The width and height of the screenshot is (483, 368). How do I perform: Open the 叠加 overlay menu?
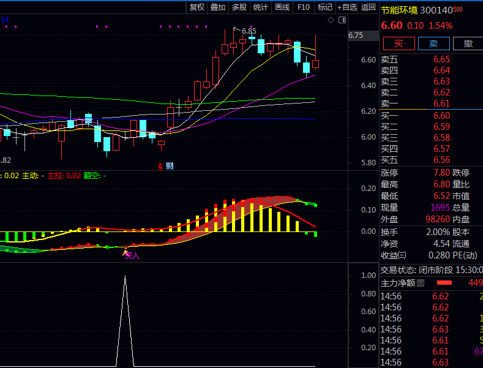(x=218, y=7)
